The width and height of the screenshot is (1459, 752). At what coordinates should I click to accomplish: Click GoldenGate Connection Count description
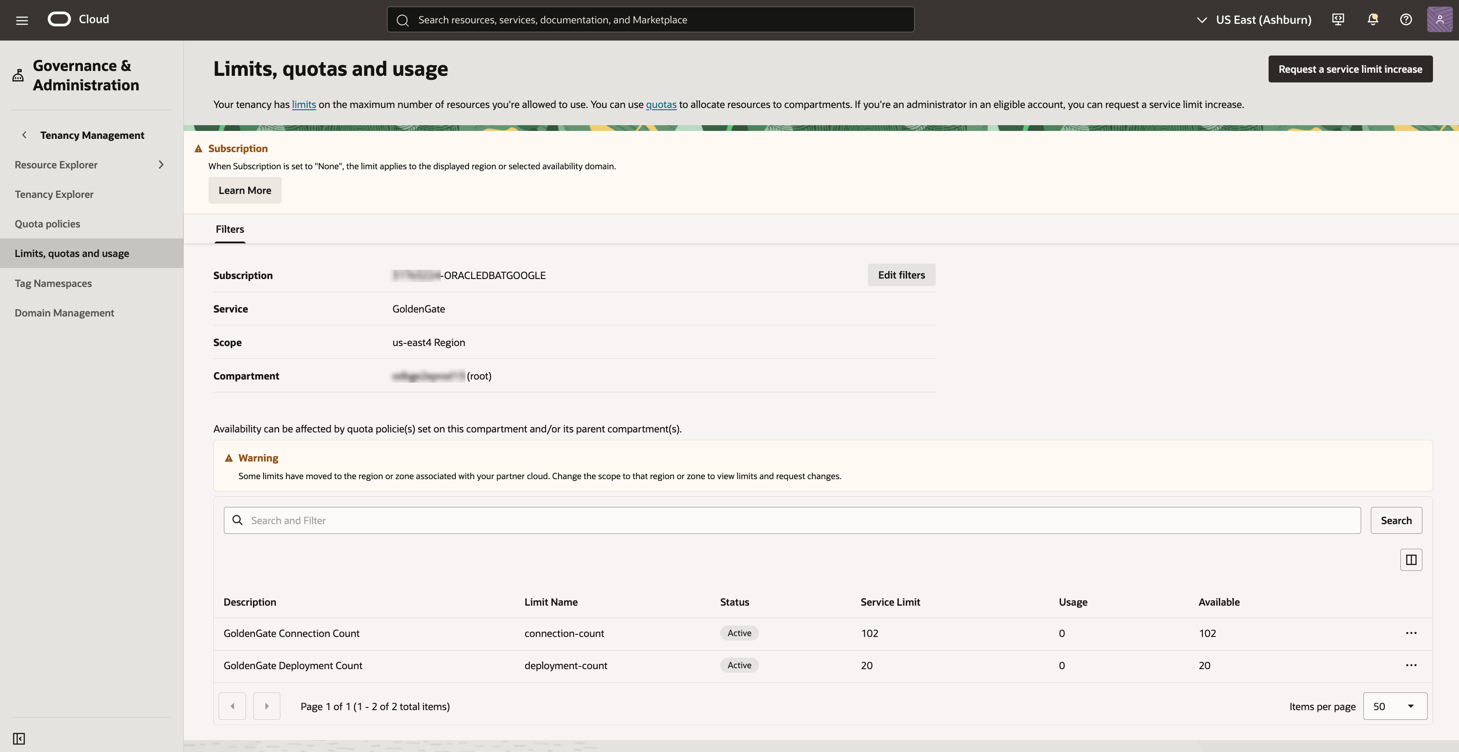292,633
